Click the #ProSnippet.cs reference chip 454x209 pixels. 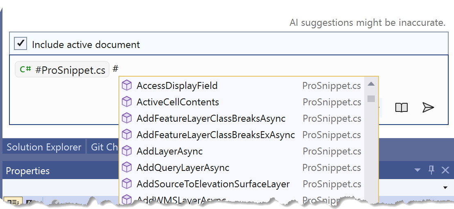click(62, 70)
